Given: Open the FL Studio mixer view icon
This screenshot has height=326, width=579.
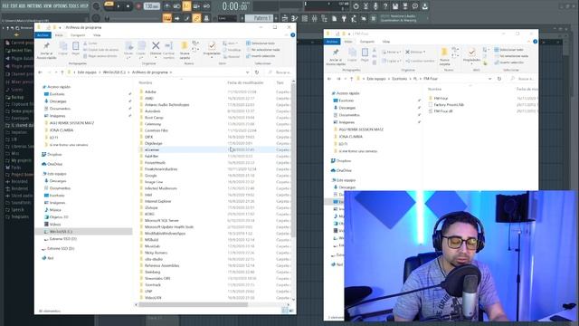Looking at the screenshot, I should tap(314, 18).
